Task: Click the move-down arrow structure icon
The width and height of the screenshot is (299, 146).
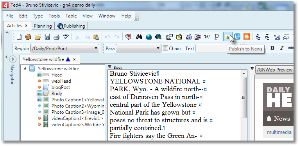Action: 267,36
